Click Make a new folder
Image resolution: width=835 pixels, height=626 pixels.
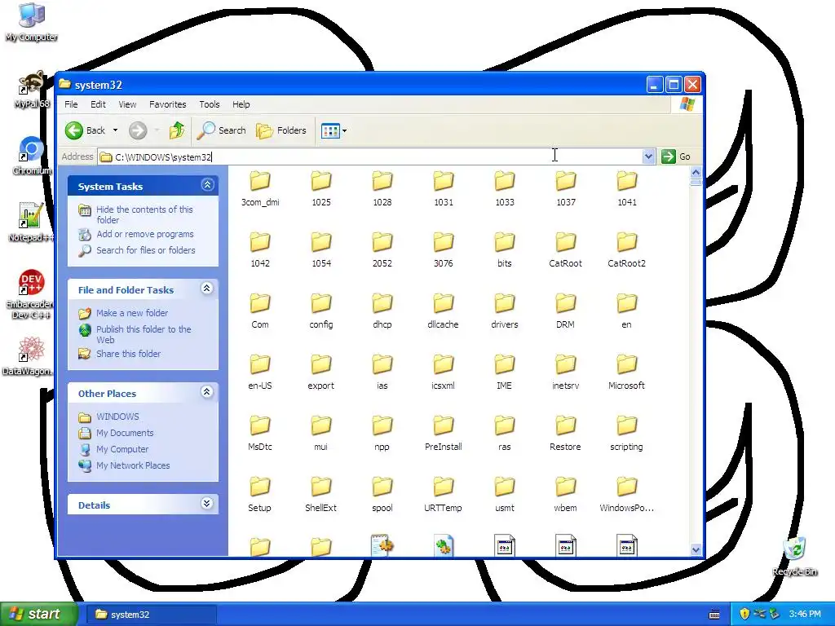(x=132, y=313)
